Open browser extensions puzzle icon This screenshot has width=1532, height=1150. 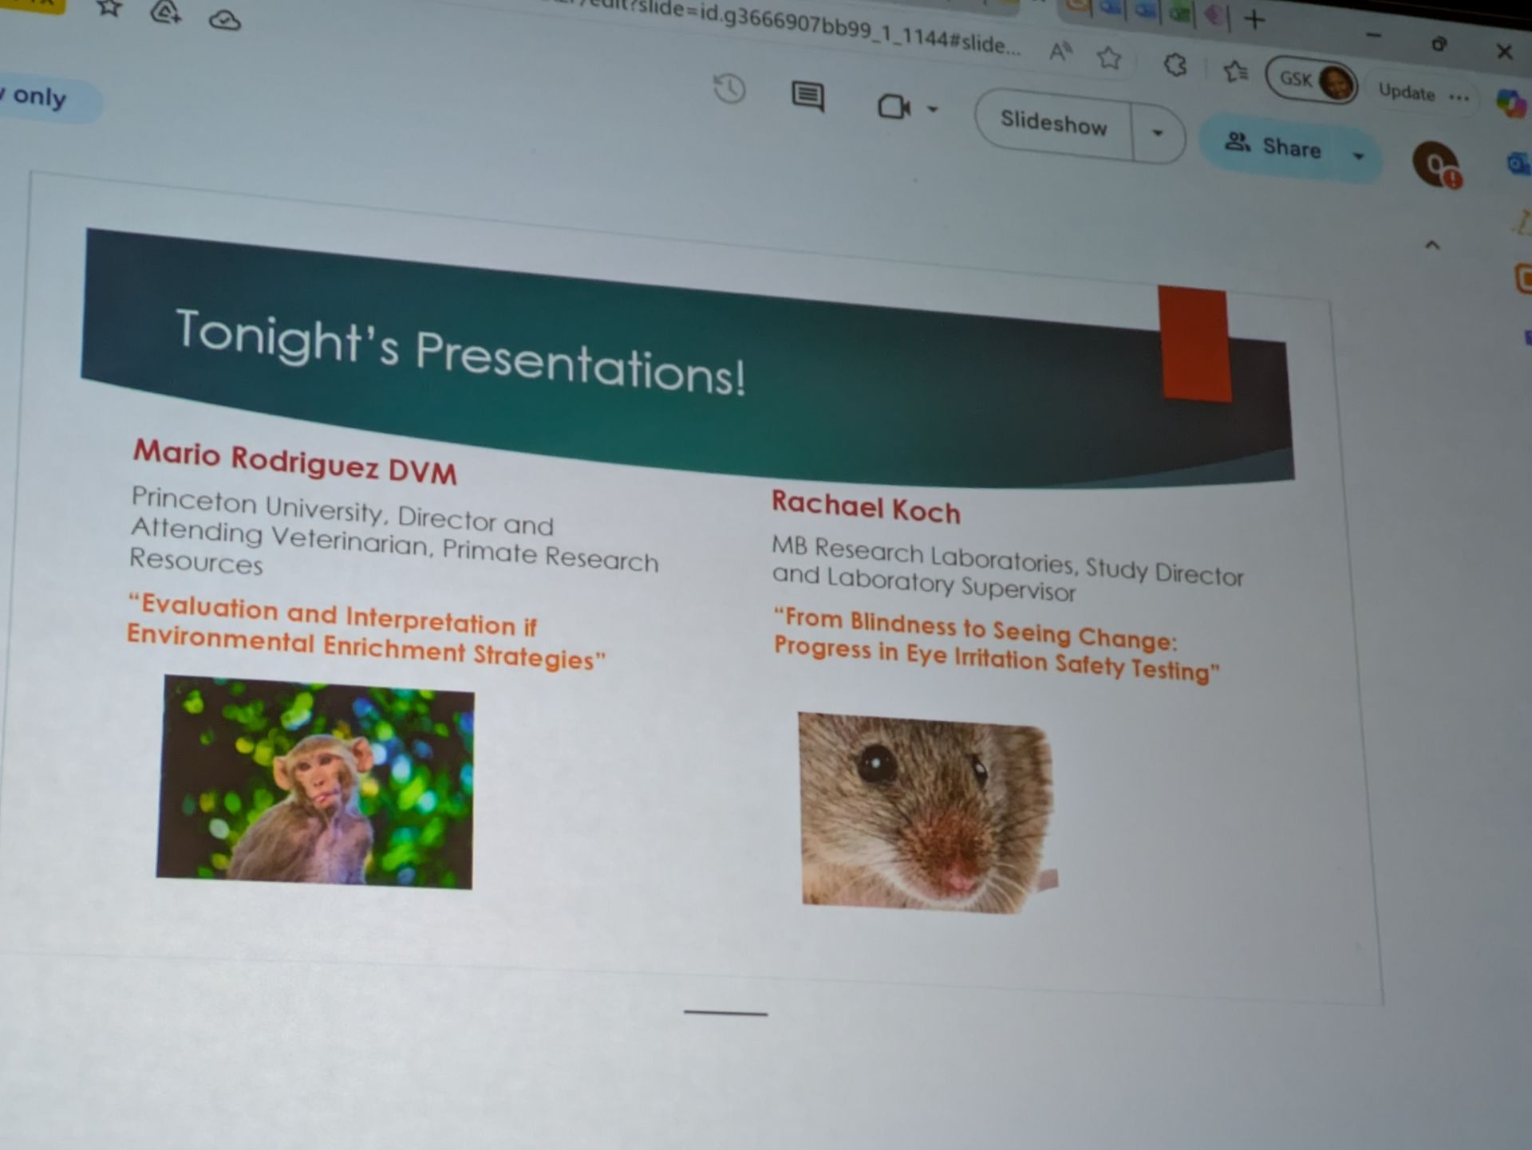click(x=1175, y=65)
